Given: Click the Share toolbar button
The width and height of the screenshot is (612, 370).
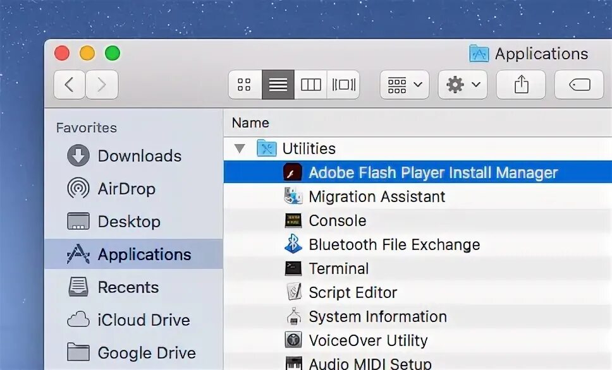Looking at the screenshot, I should point(521,85).
